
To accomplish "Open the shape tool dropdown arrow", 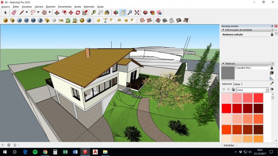I will pos(50,12).
